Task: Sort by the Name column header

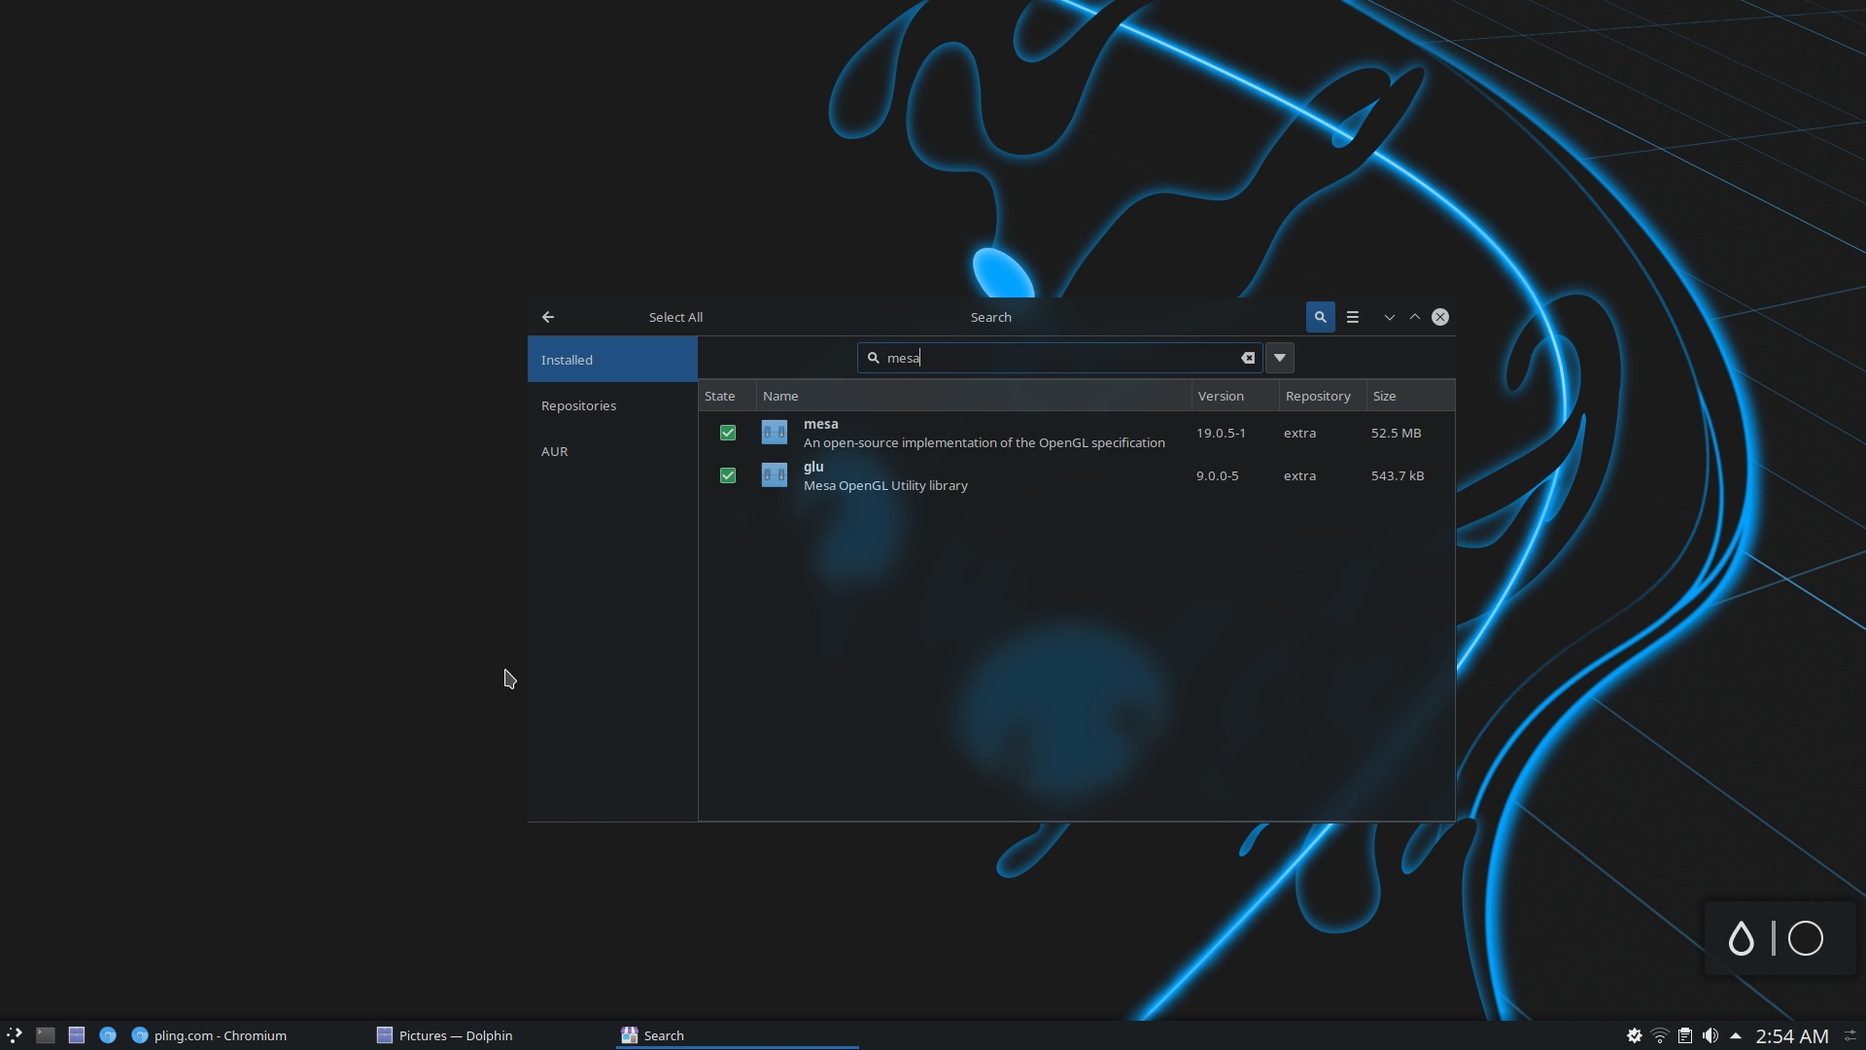Action: coord(974,396)
